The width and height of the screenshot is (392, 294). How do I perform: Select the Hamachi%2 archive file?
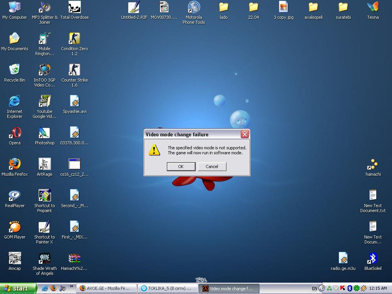point(75,261)
